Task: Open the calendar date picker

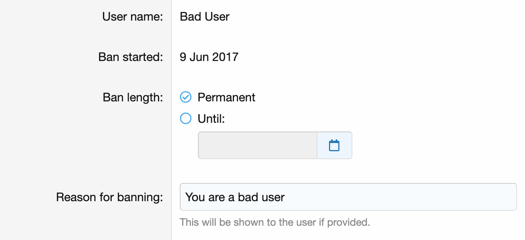Action: coord(335,145)
